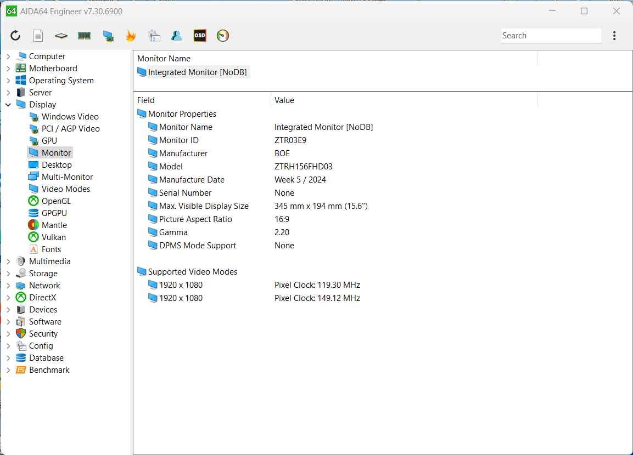Image resolution: width=633 pixels, height=455 pixels.
Task: Click into the Search field
Action: click(x=551, y=36)
